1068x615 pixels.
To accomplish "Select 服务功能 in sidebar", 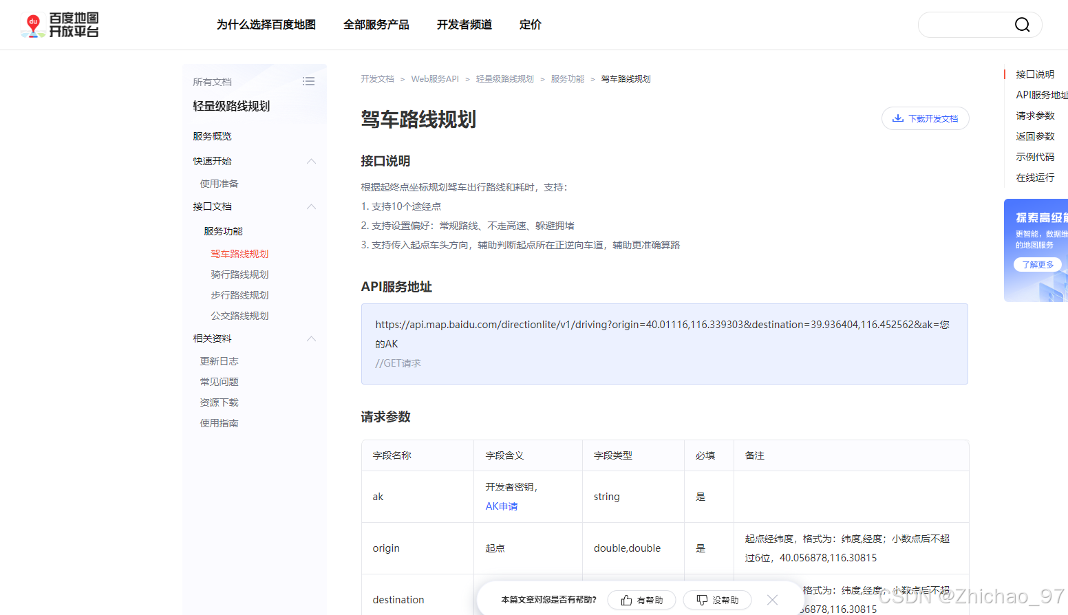I will (223, 231).
